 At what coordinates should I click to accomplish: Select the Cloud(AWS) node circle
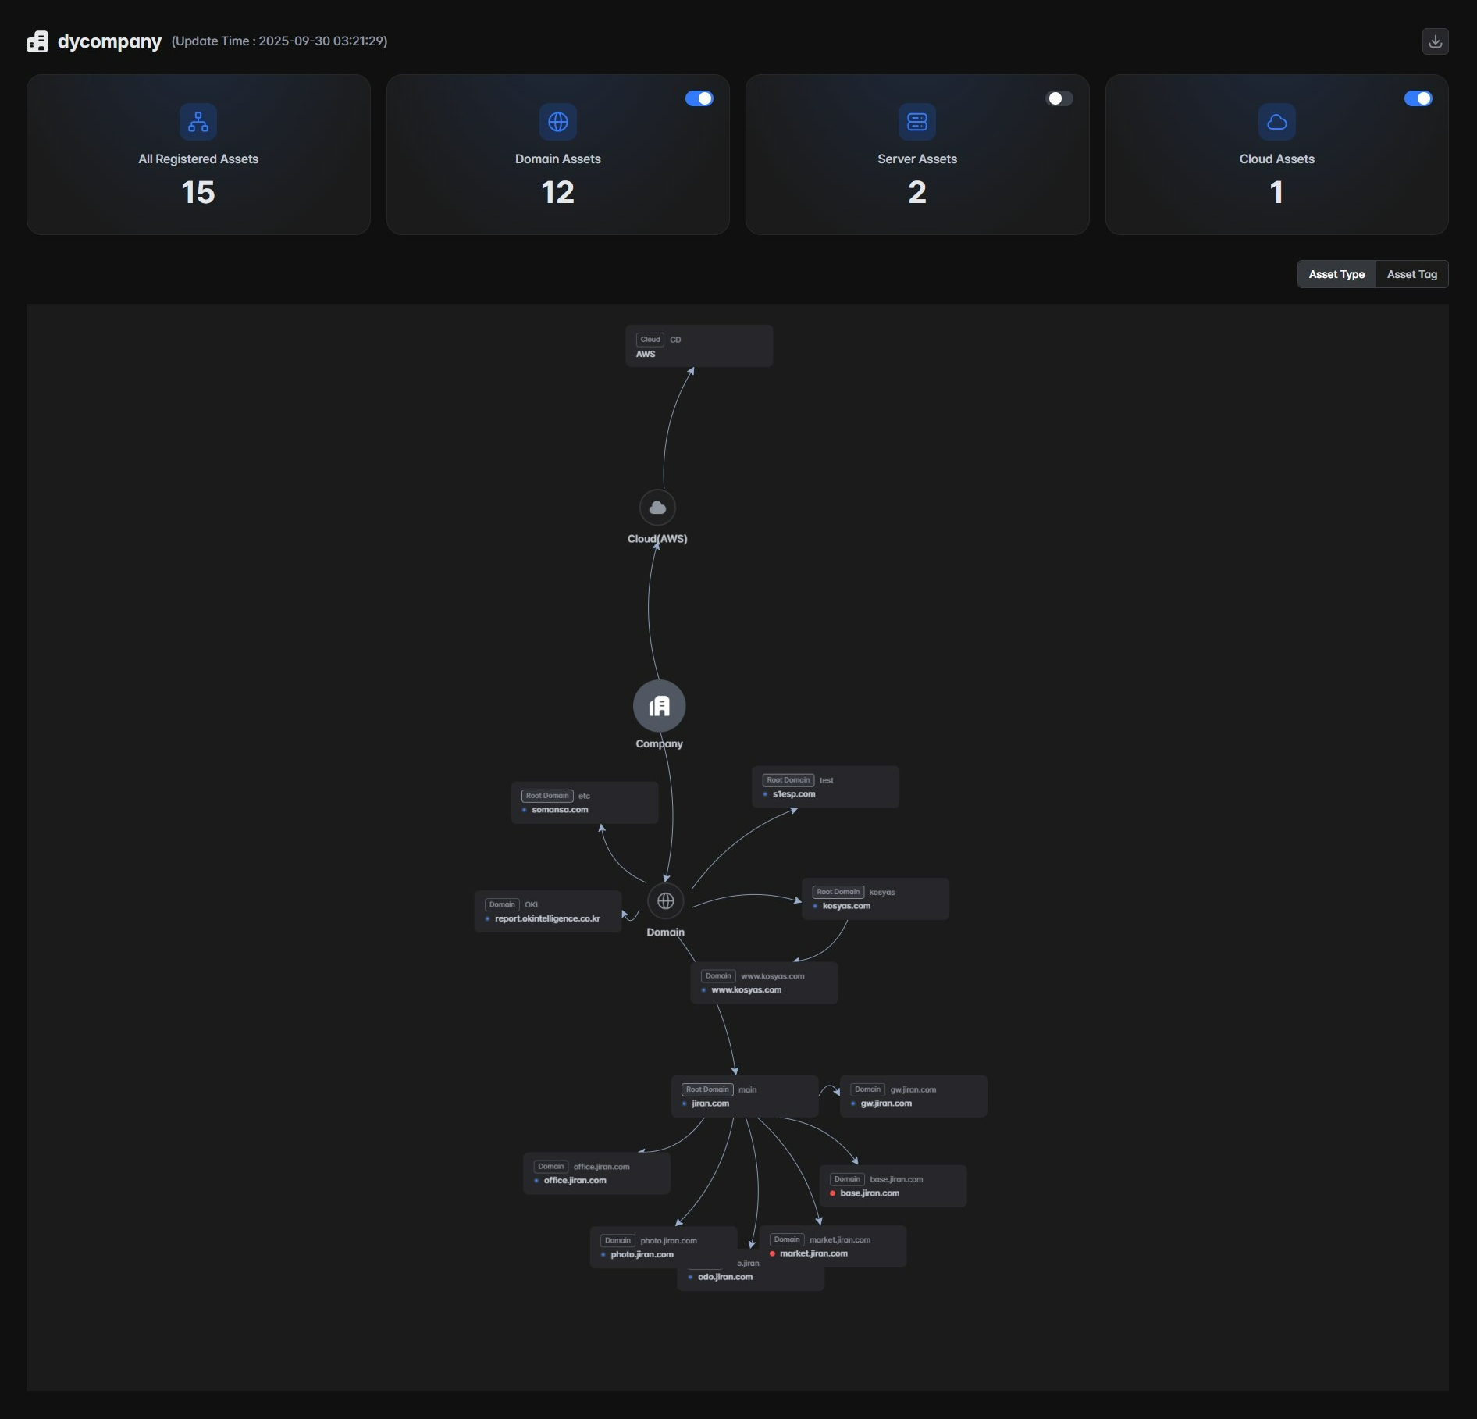tap(657, 508)
